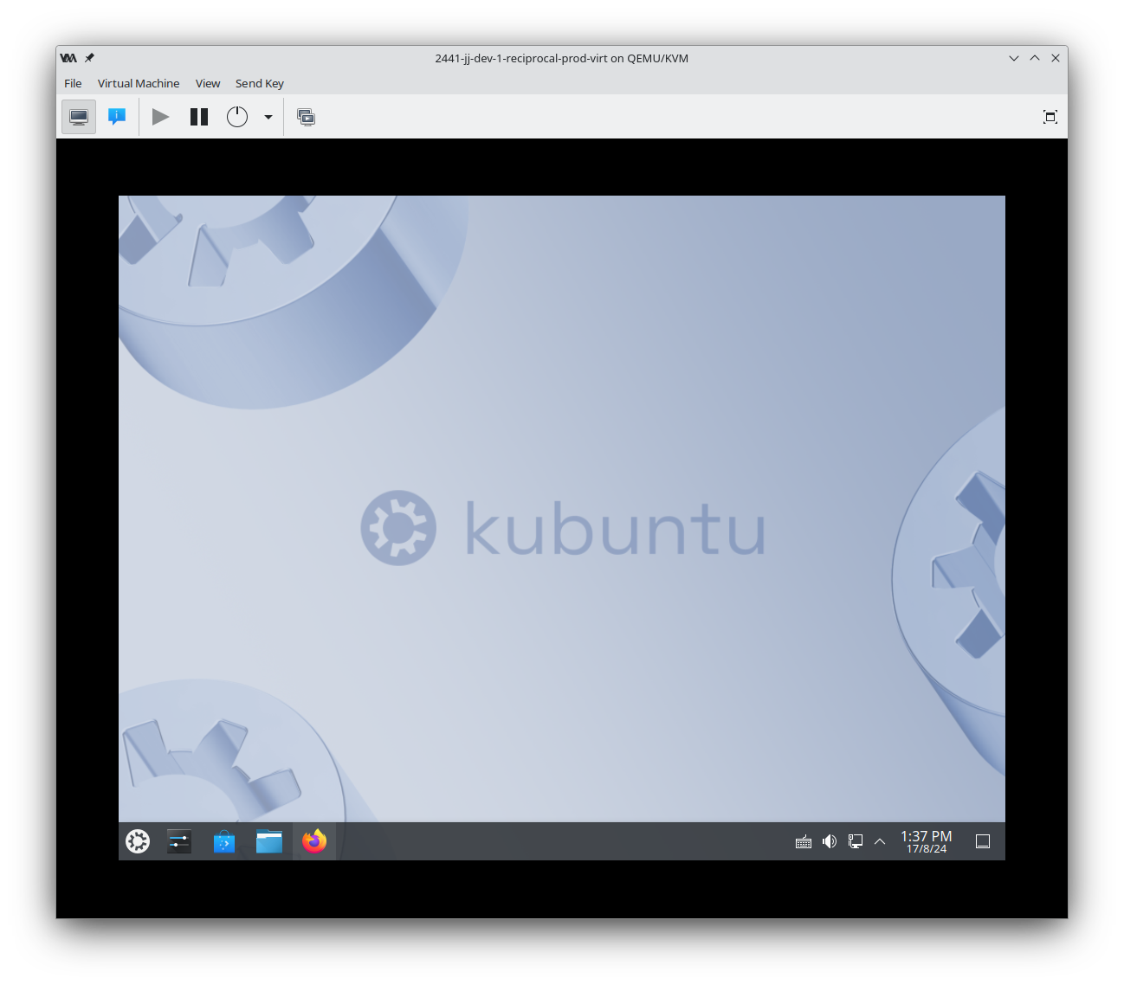Launch Firefox from the guest taskbar

point(314,841)
